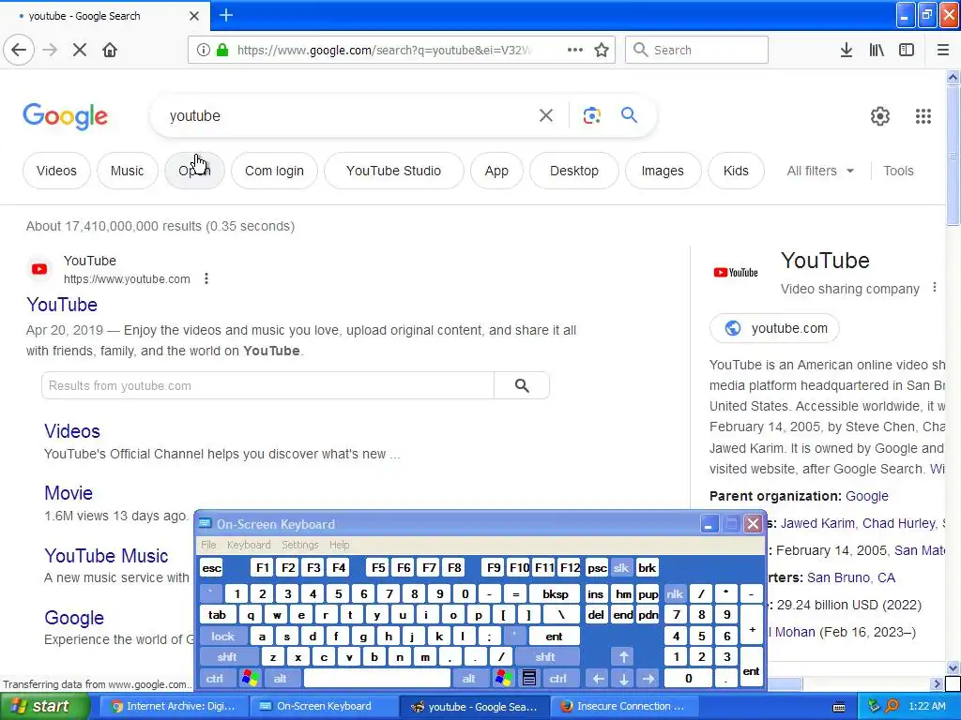
Task: Open the Firefox library icon
Action: click(x=877, y=50)
